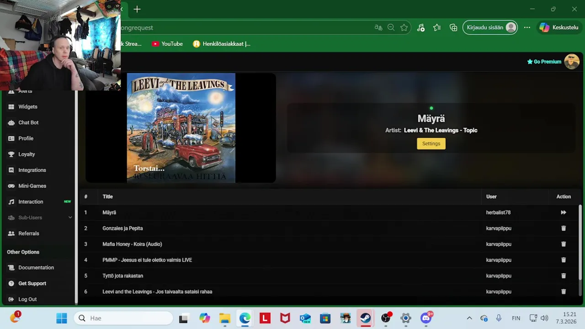The height and width of the screenshot is (329, 585).
Task: Open user avatar menu in dashboard
Action: 572,61
